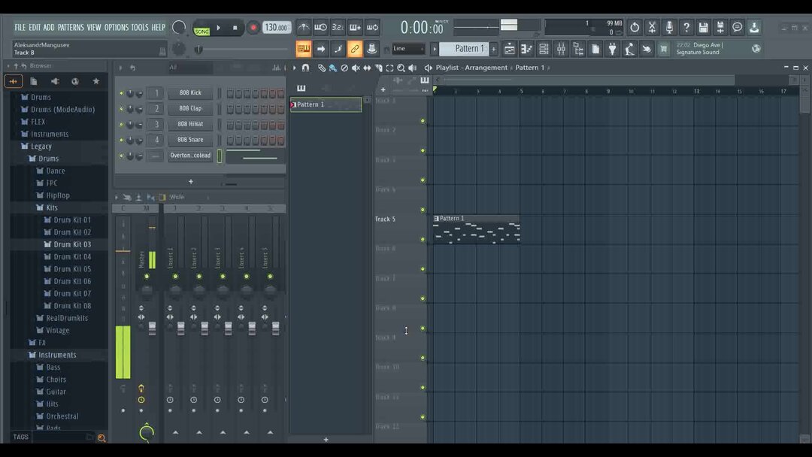Click the 808 Kick channel button

(190, 92)
